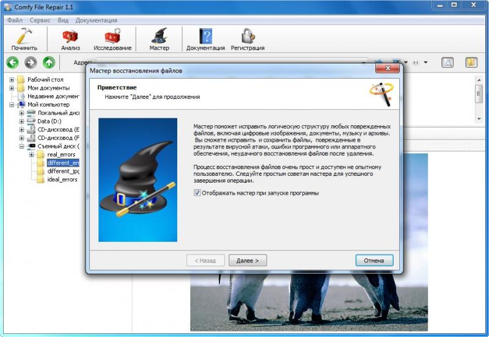Click the file preview magnifier icon
489x337 pixels.
tap(447, 62)
